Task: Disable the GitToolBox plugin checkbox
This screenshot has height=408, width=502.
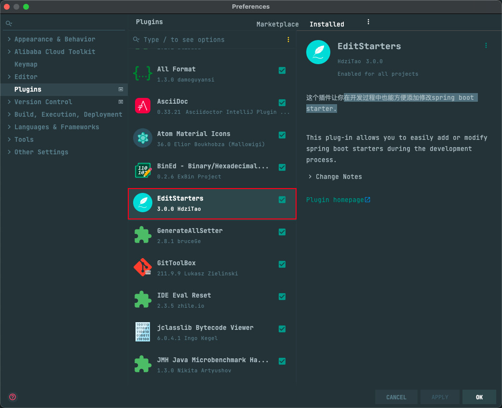Action: tap(282, 264)
